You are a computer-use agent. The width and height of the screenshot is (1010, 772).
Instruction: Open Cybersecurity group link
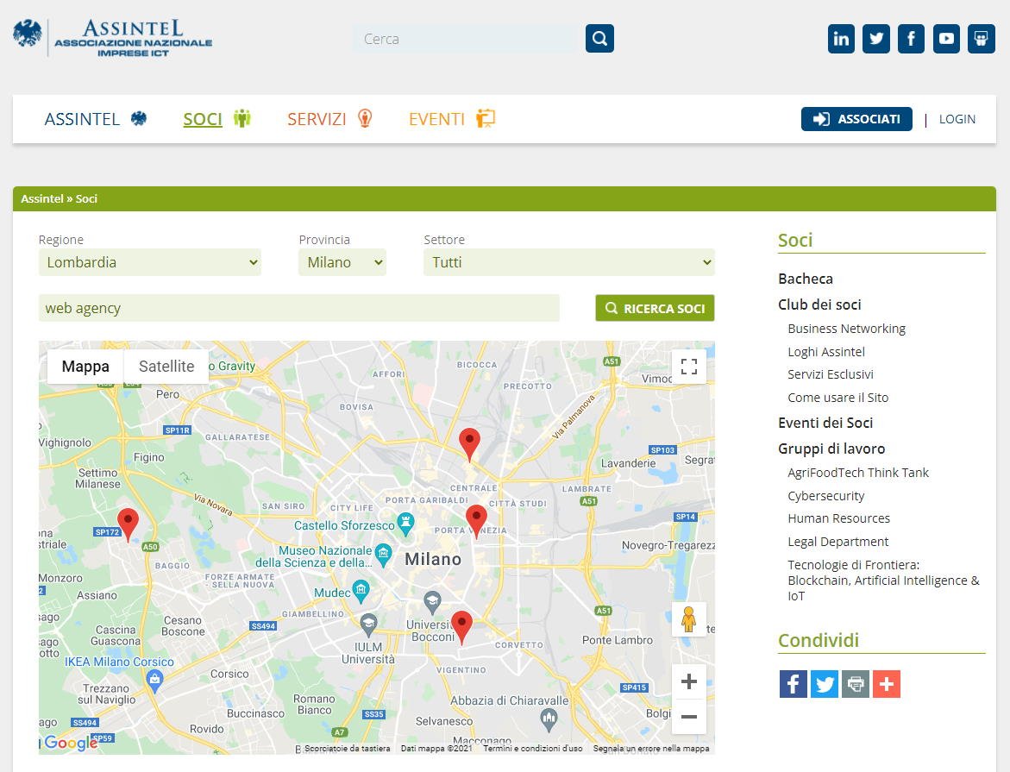click(x=825, y=496)
